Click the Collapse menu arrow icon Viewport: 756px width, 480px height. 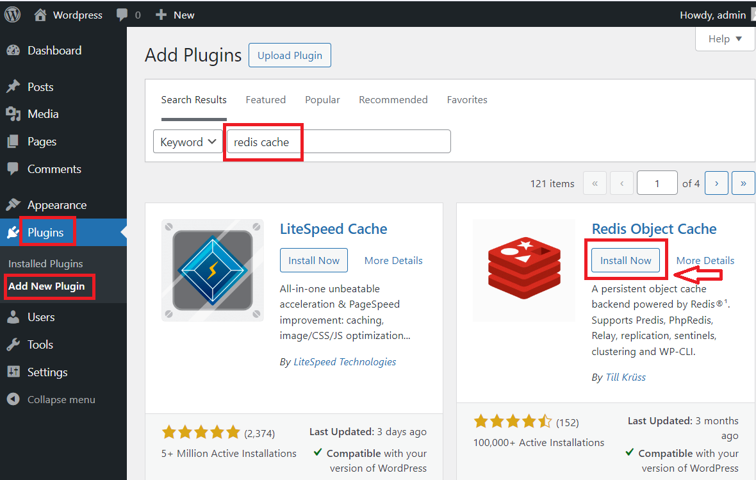point(13,399)
